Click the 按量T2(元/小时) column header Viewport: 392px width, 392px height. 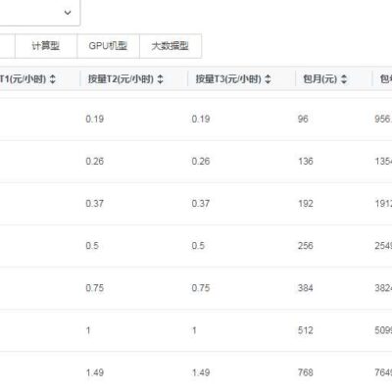pos(121,79)
